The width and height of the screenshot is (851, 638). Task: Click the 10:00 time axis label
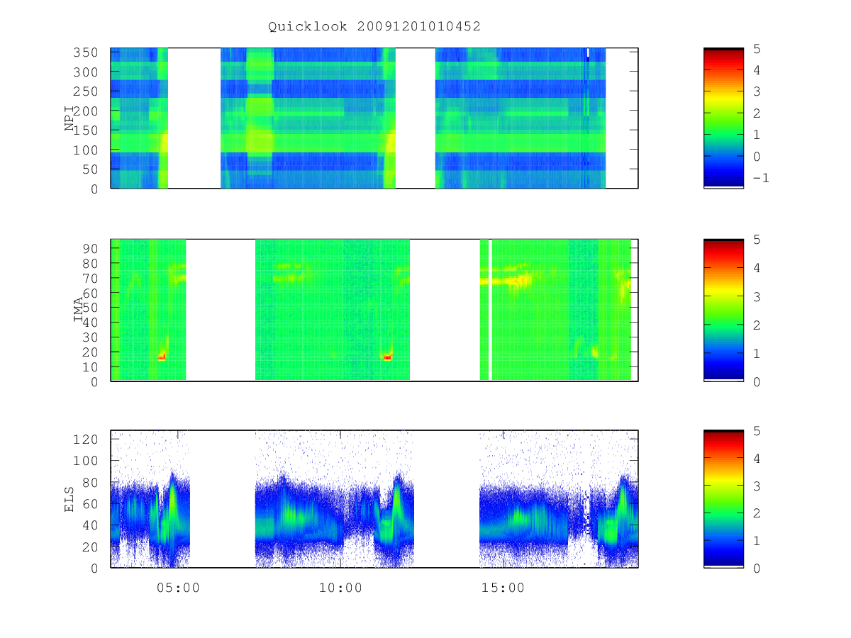(x=340, y=588)
